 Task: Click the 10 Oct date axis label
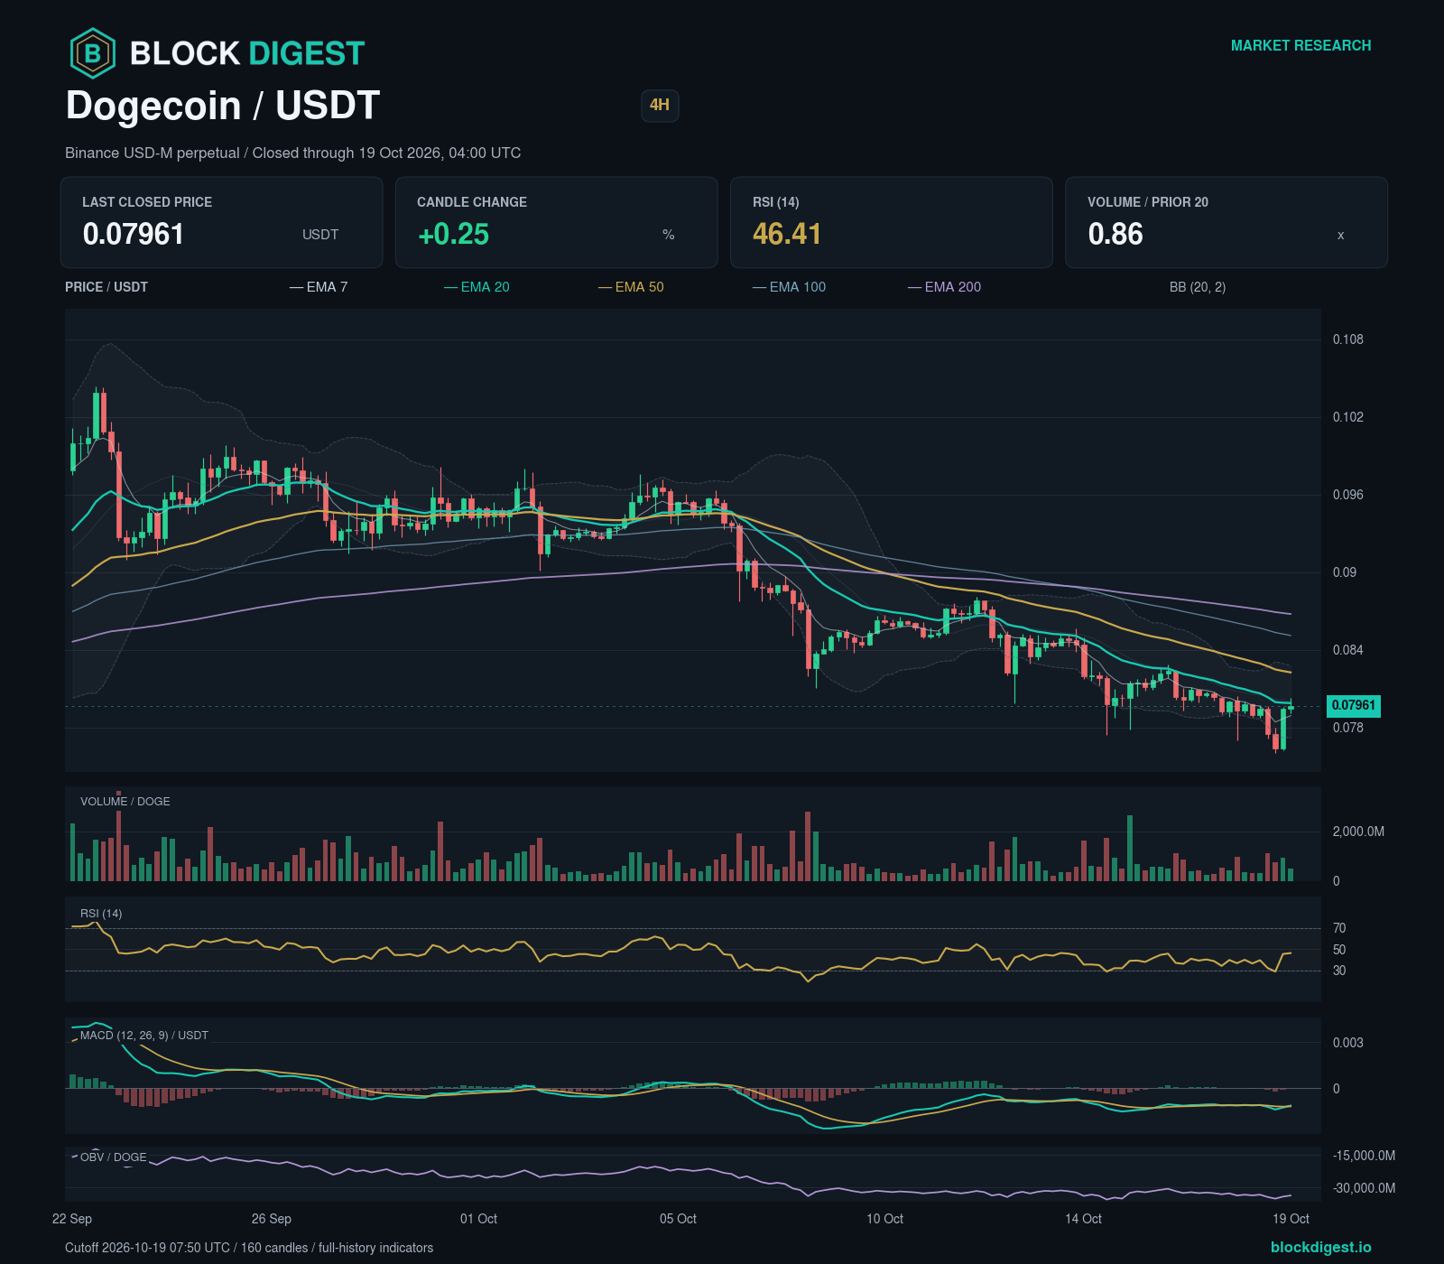884,1218
